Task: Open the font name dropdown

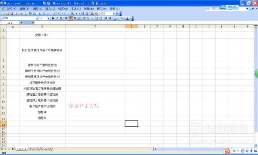Action: [x=37, y=18]
